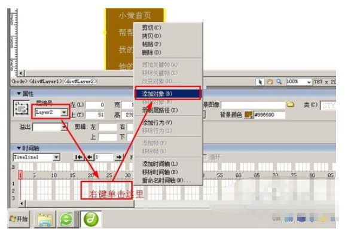Click the folder icon for background image
This screenshot has width=348, height=238.
pyautogui.click(x=290, y=104)
